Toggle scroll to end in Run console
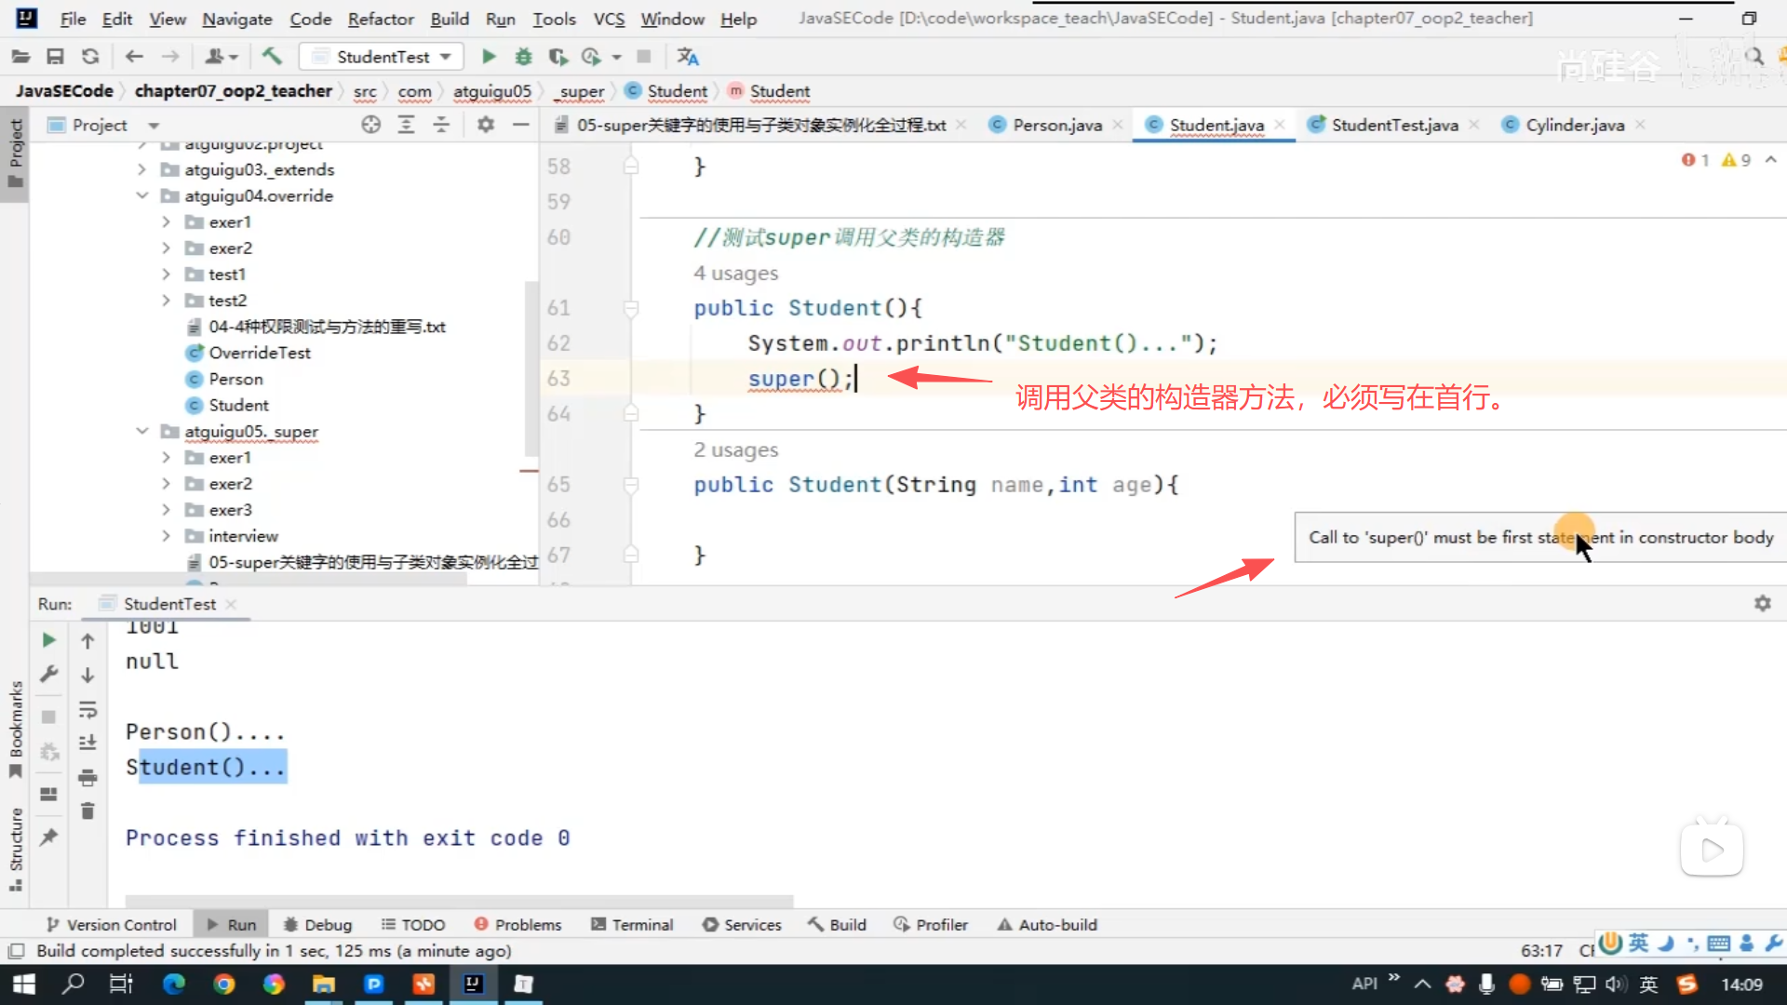Viewport: 1787px width, 1005px height. [87, 743]
